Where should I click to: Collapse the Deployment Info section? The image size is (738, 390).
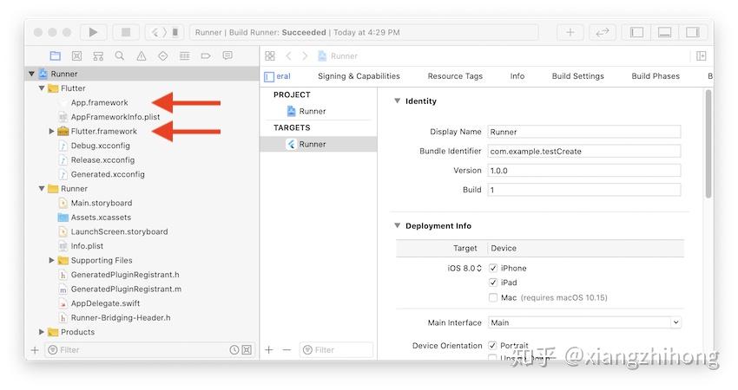coord(398,225)
